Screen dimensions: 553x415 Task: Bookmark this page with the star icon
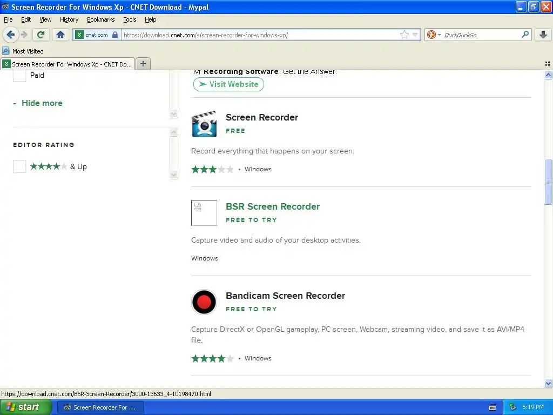click(404, 35)
